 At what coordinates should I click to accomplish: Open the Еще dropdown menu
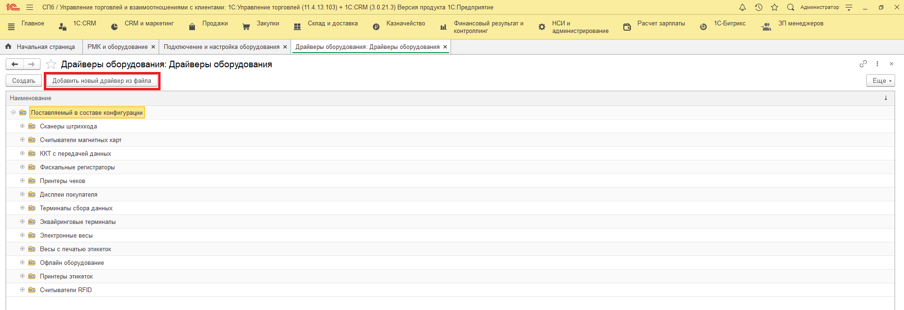[880, 81]
